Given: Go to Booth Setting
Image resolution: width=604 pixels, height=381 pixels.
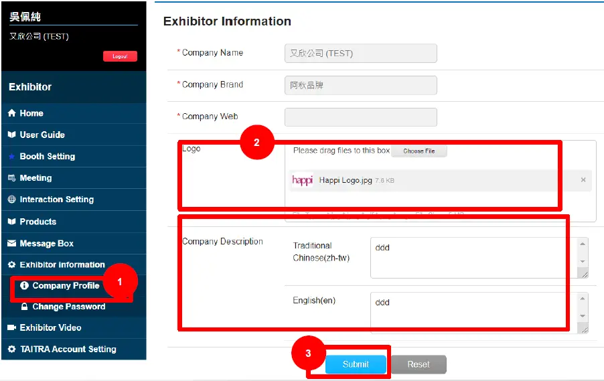Looking at the screenshot, I should (74, 157).
